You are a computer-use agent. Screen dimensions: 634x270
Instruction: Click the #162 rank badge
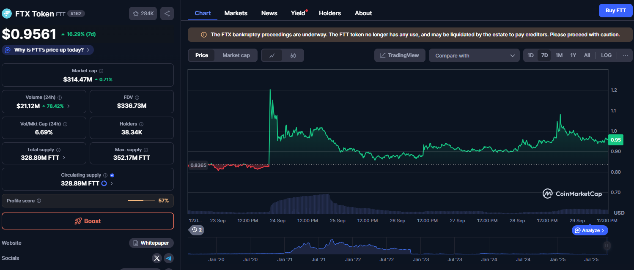click(76, 14)
